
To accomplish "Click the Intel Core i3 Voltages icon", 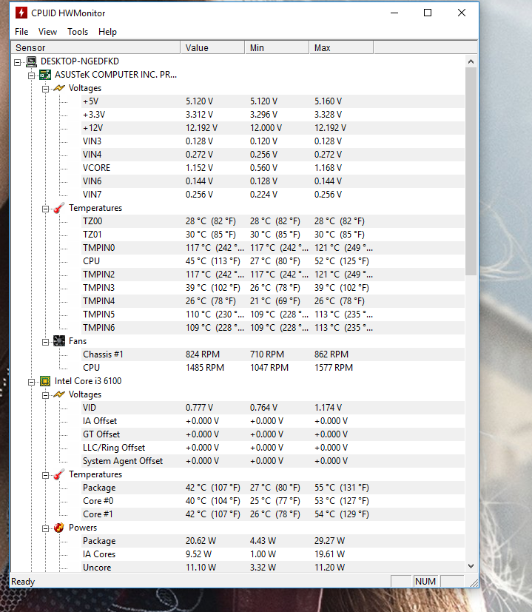I will 59,394.
